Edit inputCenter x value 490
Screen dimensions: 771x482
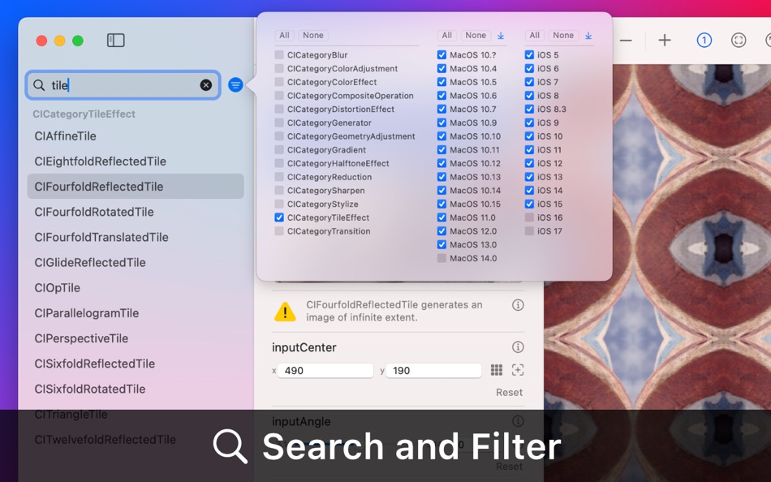tap(325, 370)
